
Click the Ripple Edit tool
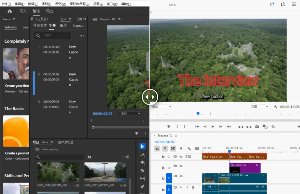click(142, 162)
